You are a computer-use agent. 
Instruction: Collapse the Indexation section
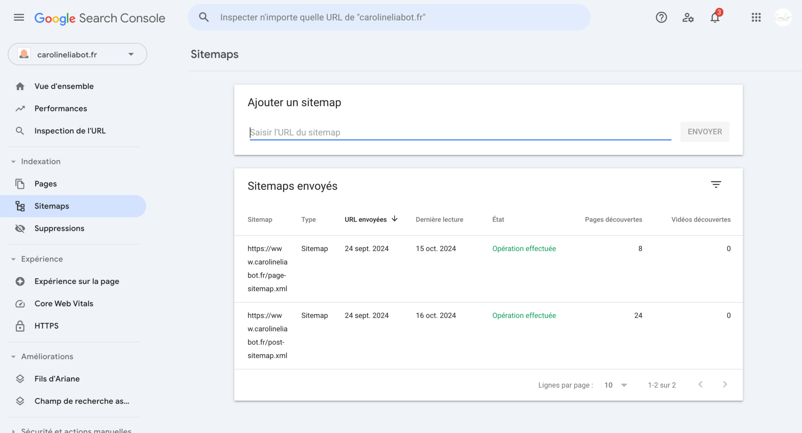click(x=13, y=162)
